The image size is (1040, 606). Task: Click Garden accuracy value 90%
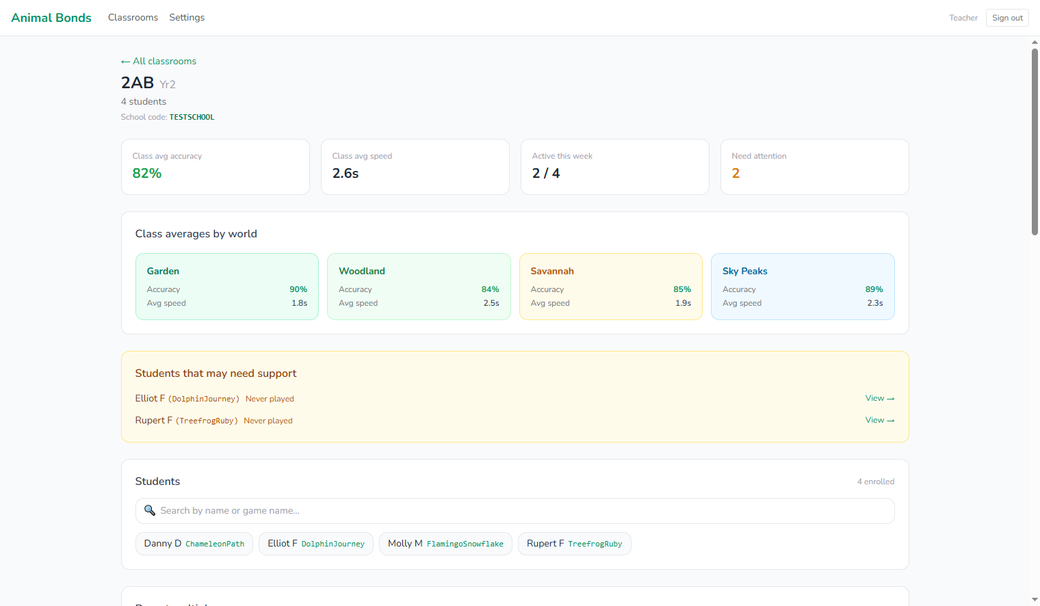[298, 290]
